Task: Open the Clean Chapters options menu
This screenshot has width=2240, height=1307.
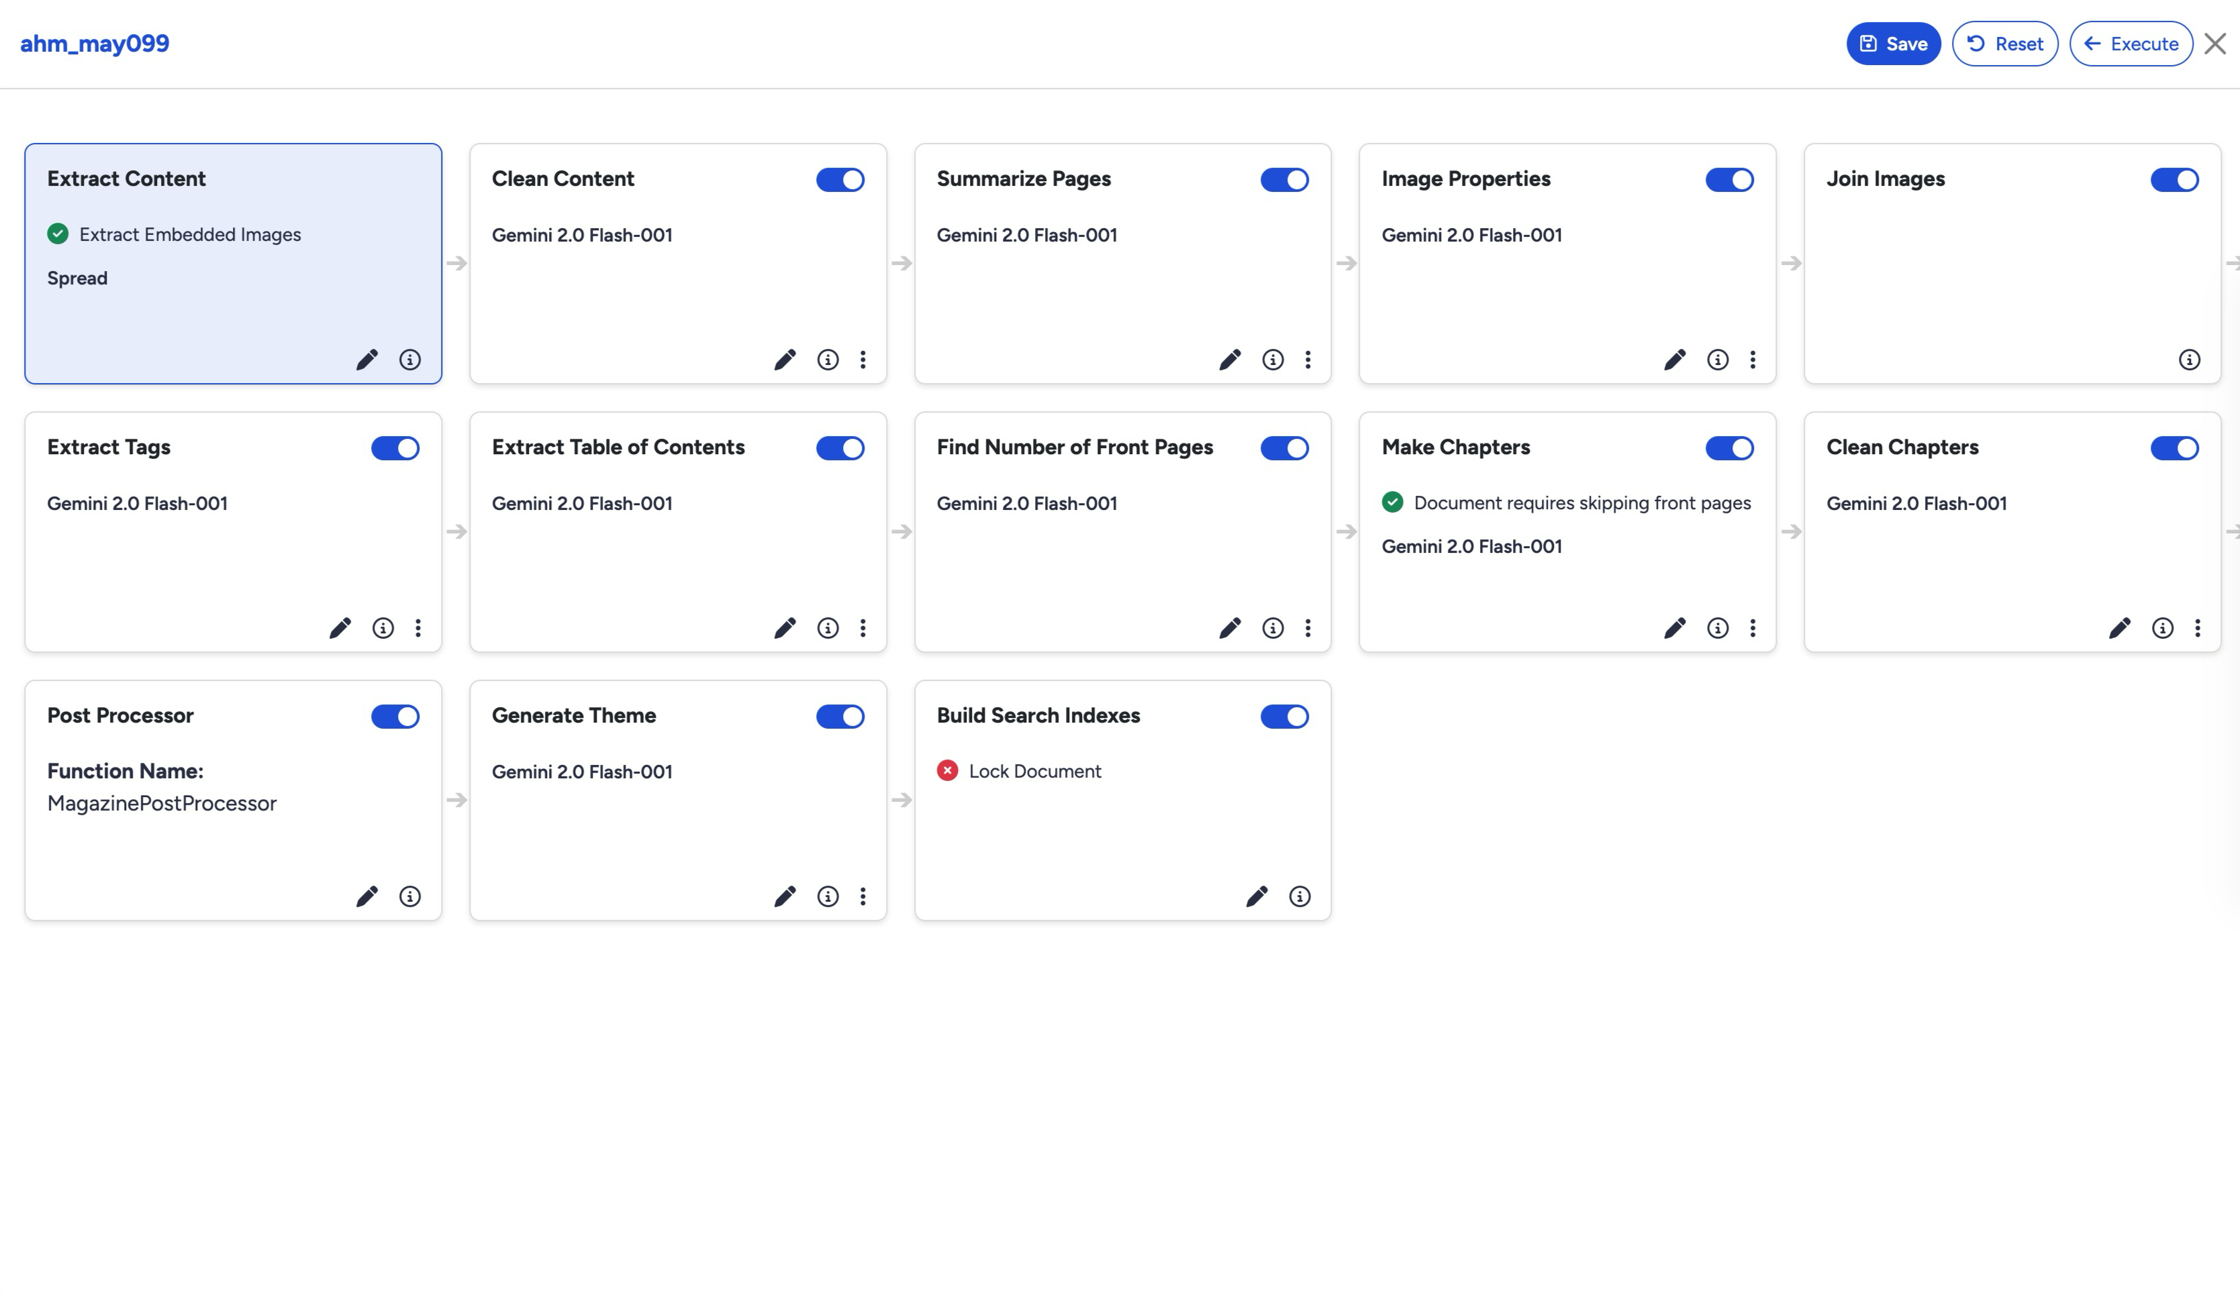Action: pos(2197,627)
